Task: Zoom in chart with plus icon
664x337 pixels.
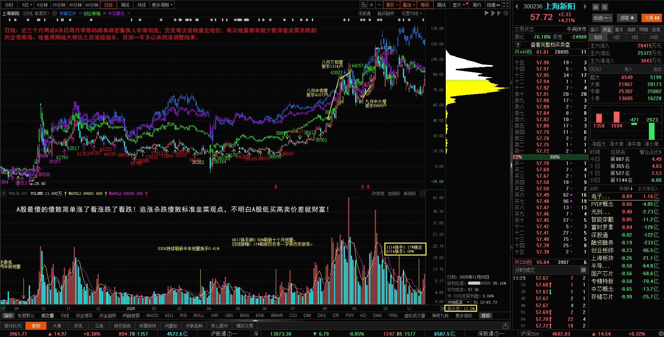Action: (371, 5)
